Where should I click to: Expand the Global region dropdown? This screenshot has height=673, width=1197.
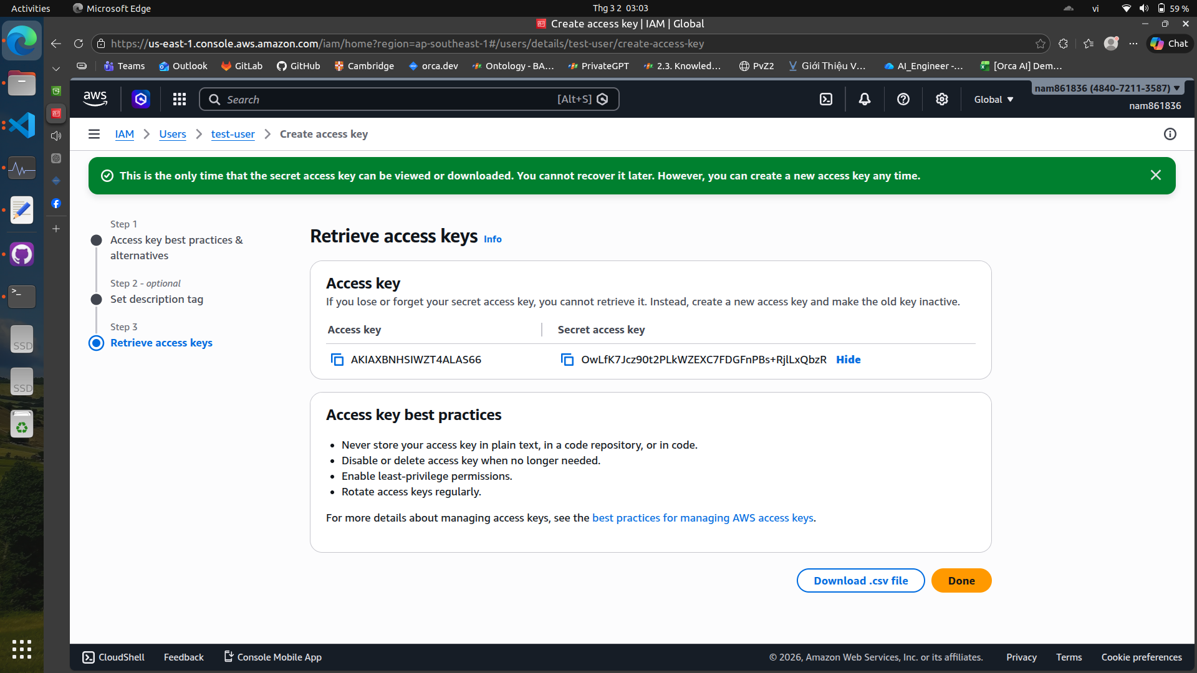point(994,100)
